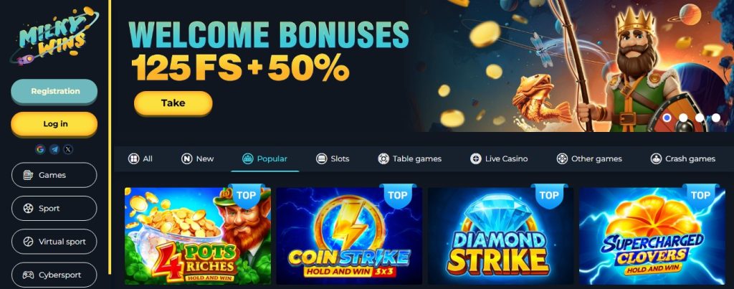The height and width of the screenshot is (289, 734).
Task: Select the second banner slide dot
Action: click(x=683, y=118)
